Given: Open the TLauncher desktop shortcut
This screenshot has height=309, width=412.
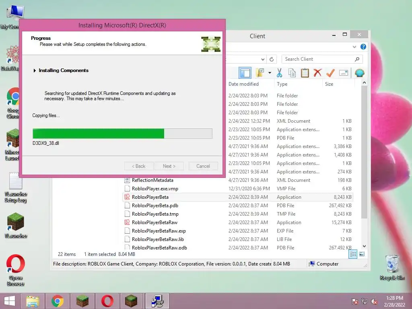Looking at the screenshot, I should coord(16,225).
